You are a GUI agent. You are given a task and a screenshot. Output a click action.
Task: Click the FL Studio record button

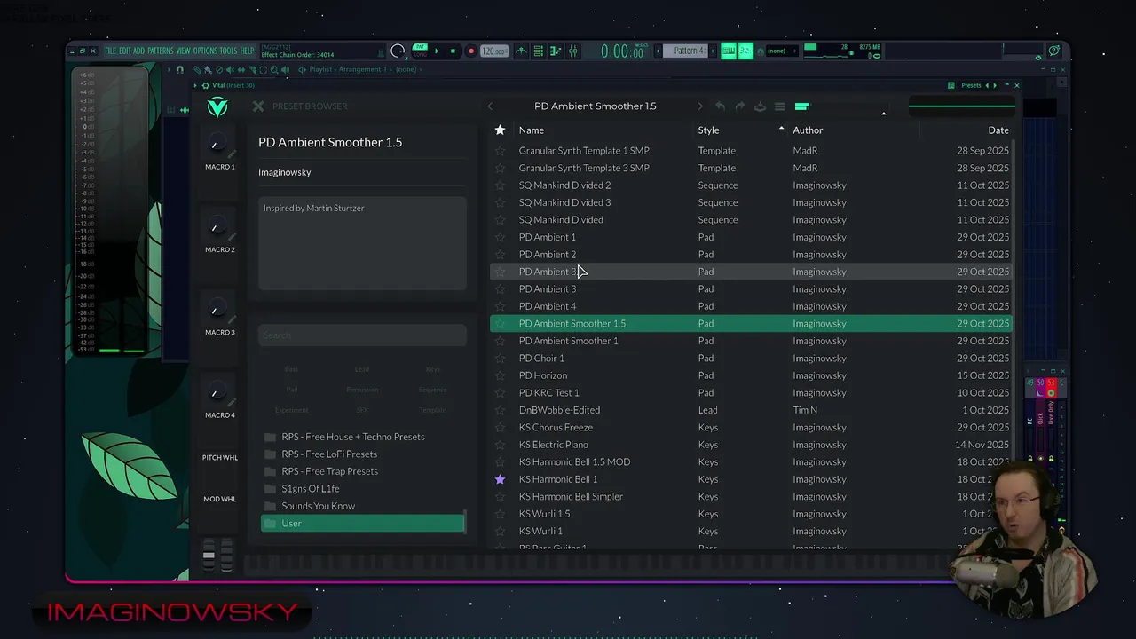471,51
